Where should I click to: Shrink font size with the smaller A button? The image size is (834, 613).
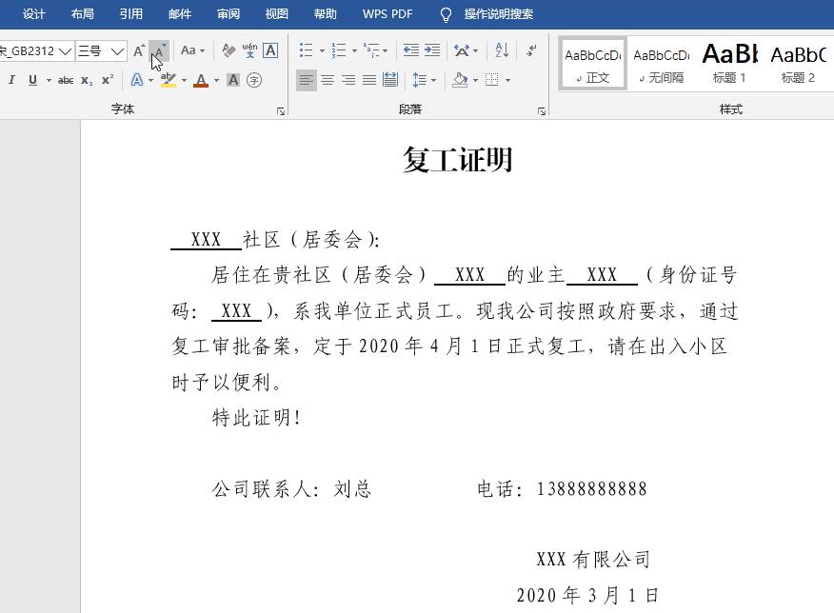point(158,51)
